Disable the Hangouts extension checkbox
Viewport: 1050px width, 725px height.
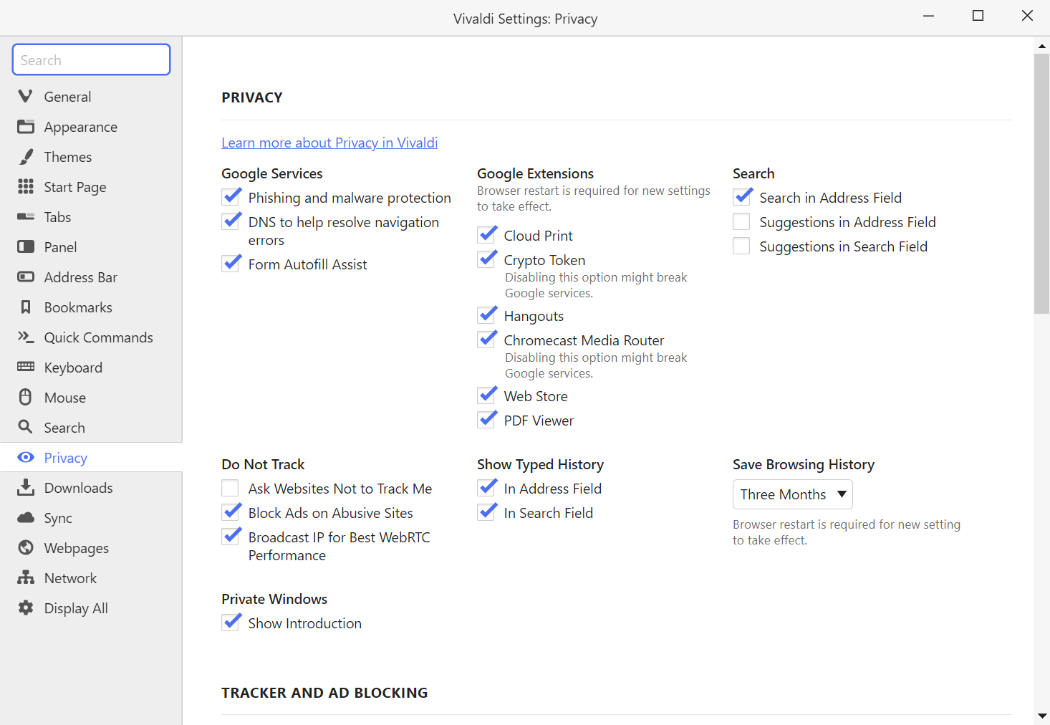click(x=486, y=316)
